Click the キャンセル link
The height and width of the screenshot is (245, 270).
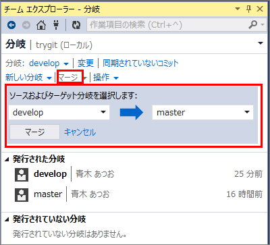(80, 132)
